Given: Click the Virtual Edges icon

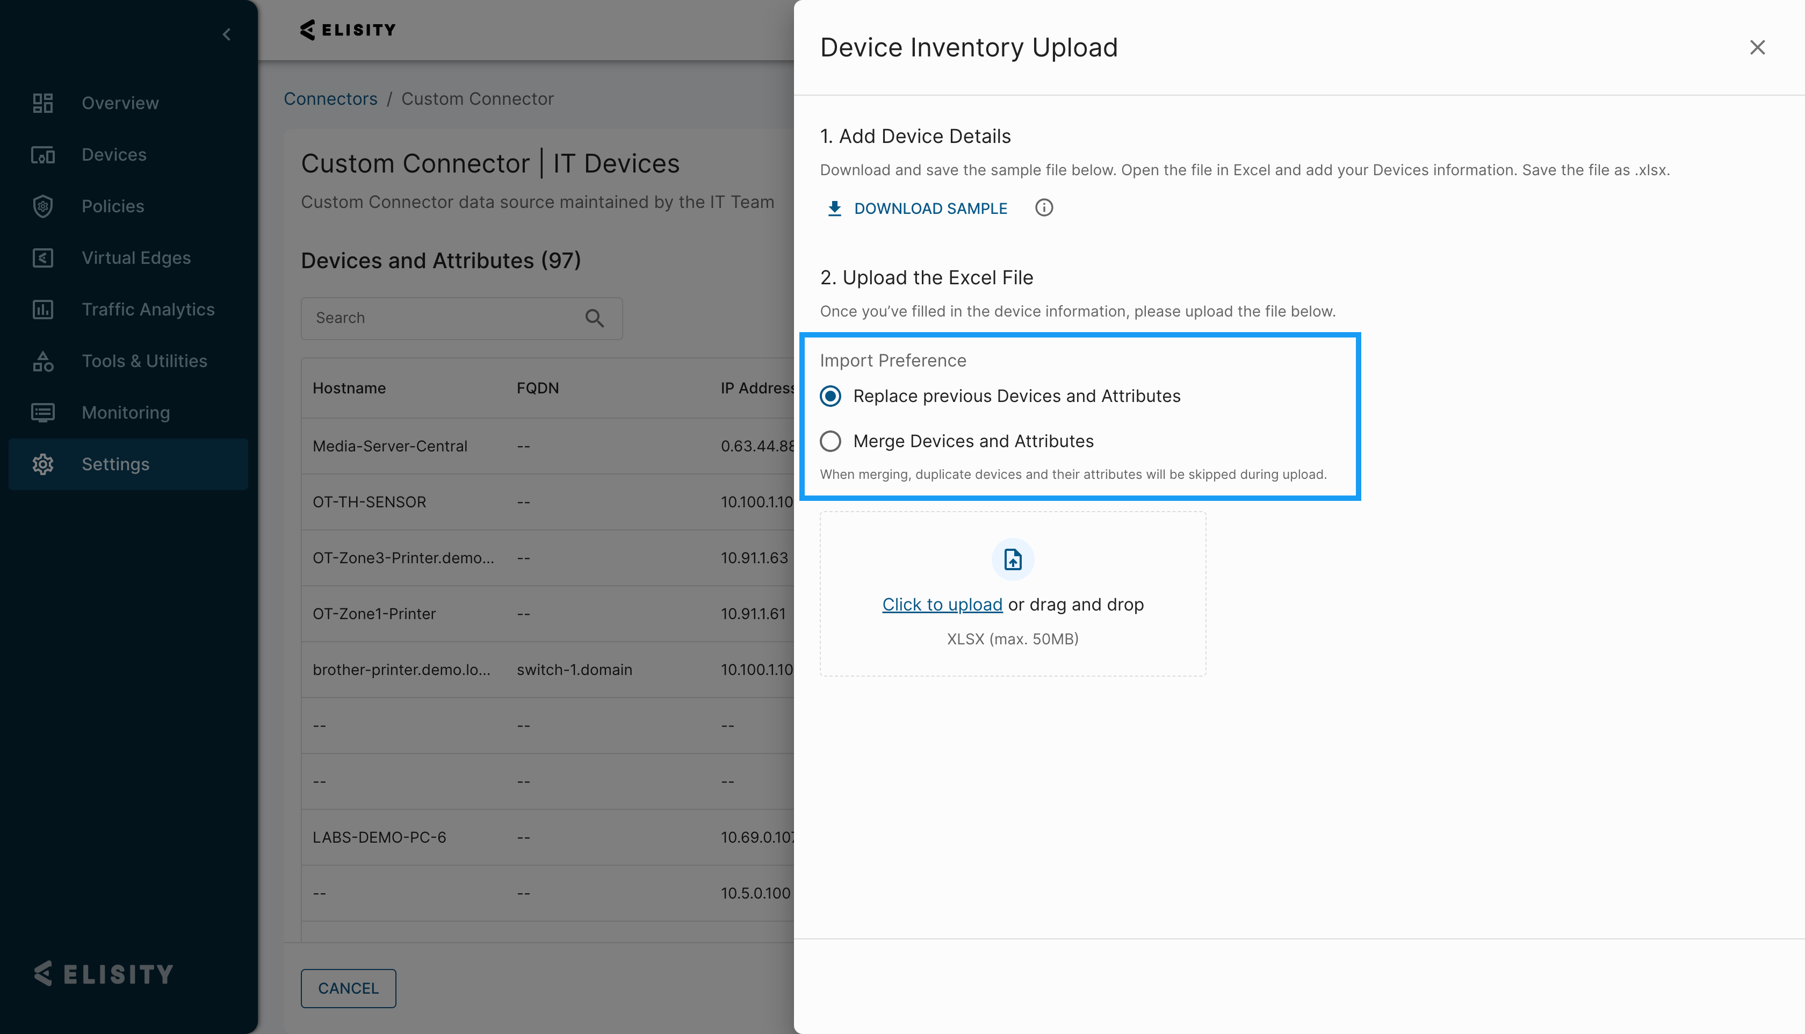Looking at the screenshot, I should 42,258.
